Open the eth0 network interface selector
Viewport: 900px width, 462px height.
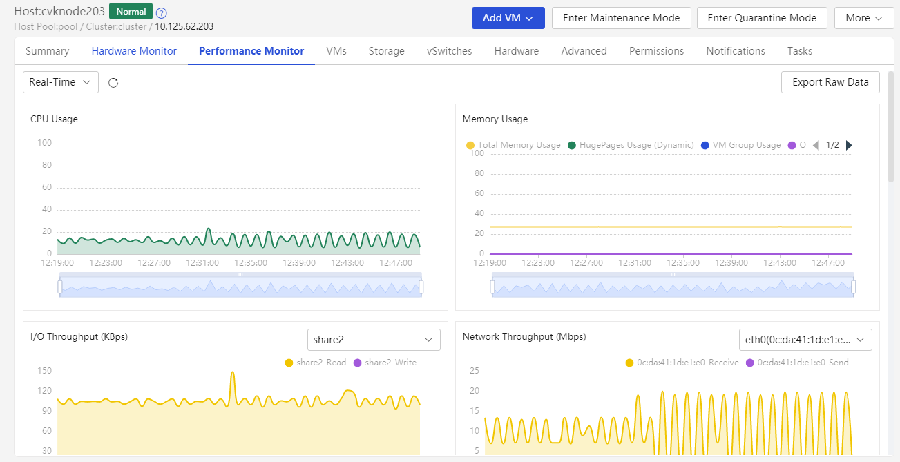tap(805, 340)
